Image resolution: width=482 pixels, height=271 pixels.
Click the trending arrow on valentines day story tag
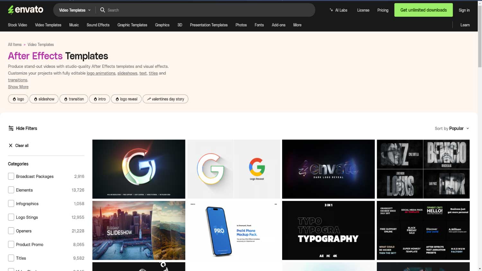[x=148, y=99]
